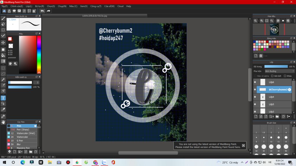This screenshot has width=296, height=166.
Task: Enable Xén bớt clipping checkbox
Action: coord(272,76)
